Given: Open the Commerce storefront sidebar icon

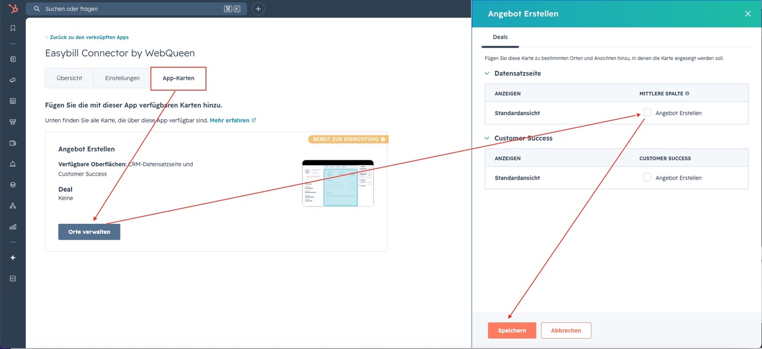Looking at the screenshot, I should (x=13, y=122).
